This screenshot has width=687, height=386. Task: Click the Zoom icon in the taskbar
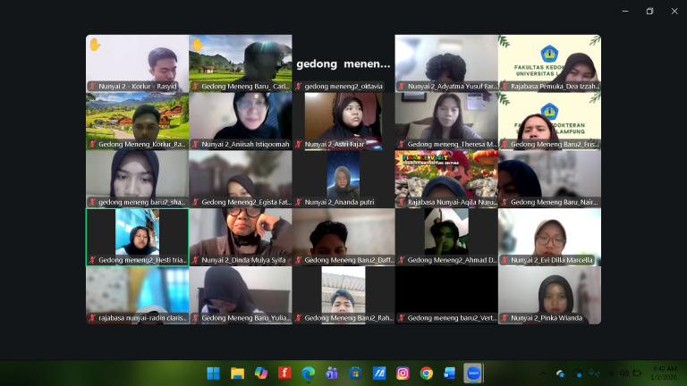click(473, 373)
